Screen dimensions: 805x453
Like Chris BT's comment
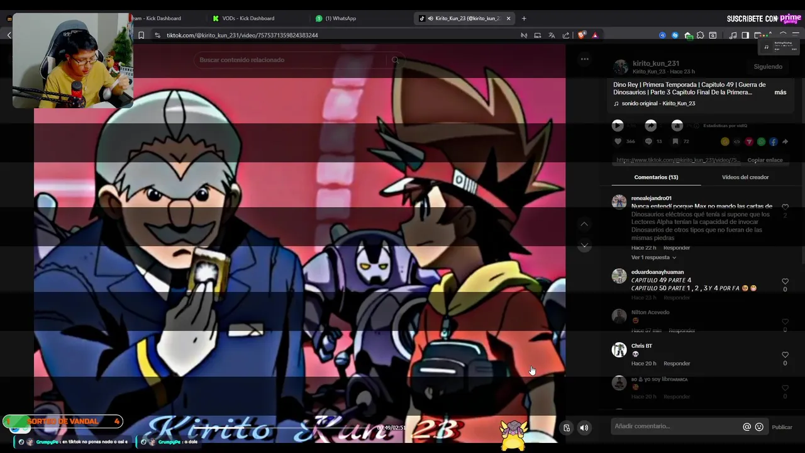pyautogui.click(x=785, y=355)
